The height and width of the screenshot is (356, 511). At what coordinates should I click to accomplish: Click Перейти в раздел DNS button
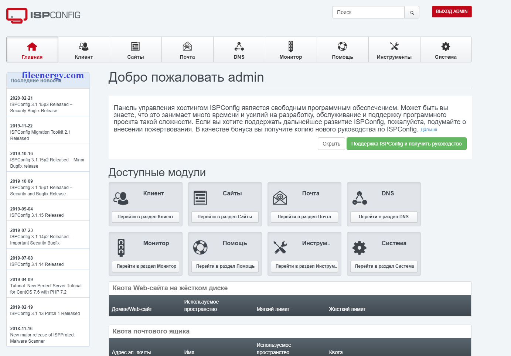(x=384, y=217)
